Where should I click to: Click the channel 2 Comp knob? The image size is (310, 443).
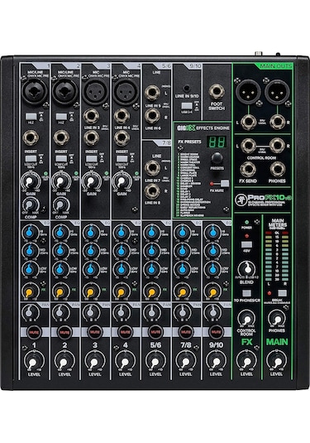[x=60, y=205]
